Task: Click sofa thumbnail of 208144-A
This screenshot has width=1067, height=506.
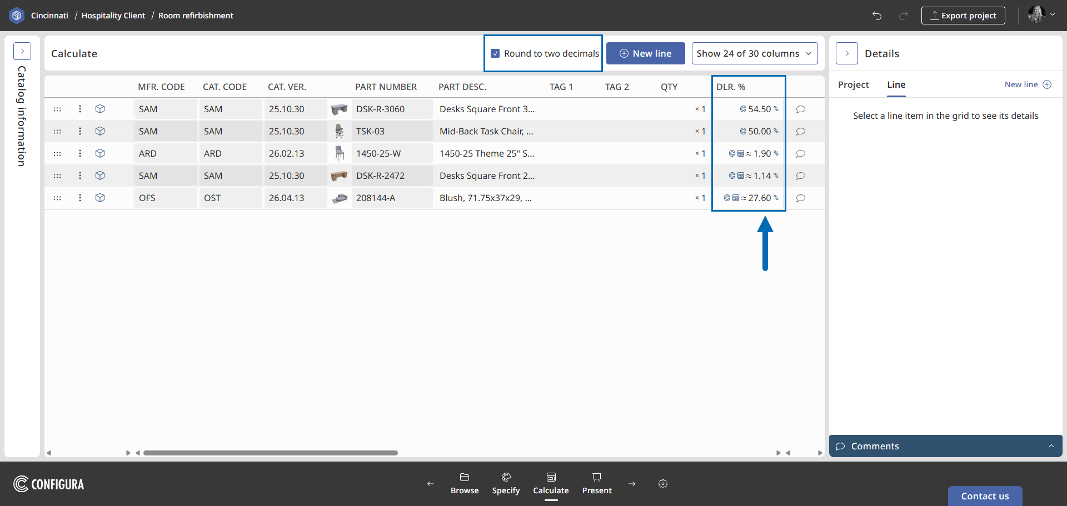Action: coord(340,198)
